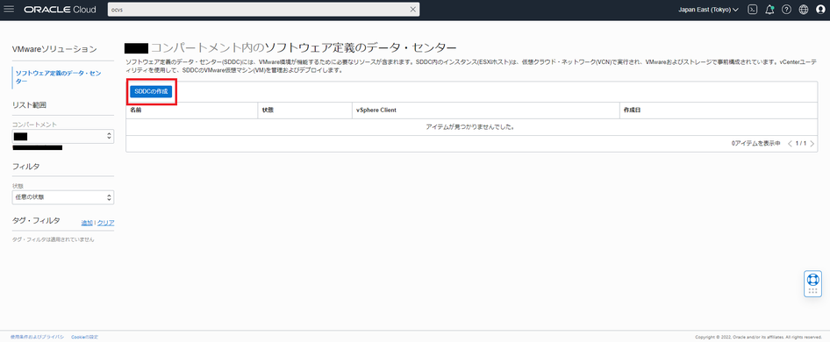Open the help question mark icon
Viewport: 830px width, 342px height.
[x=787, y=10]
